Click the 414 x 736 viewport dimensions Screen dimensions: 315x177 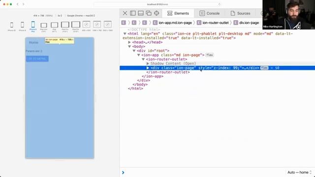pos(39,15)
